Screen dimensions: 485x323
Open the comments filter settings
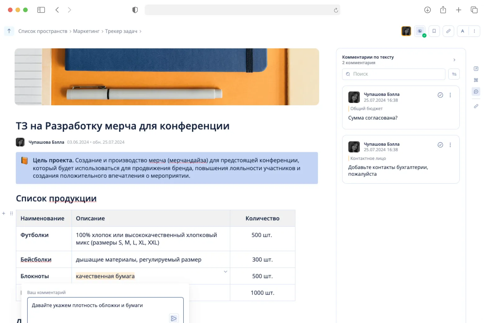pos(454,74)
